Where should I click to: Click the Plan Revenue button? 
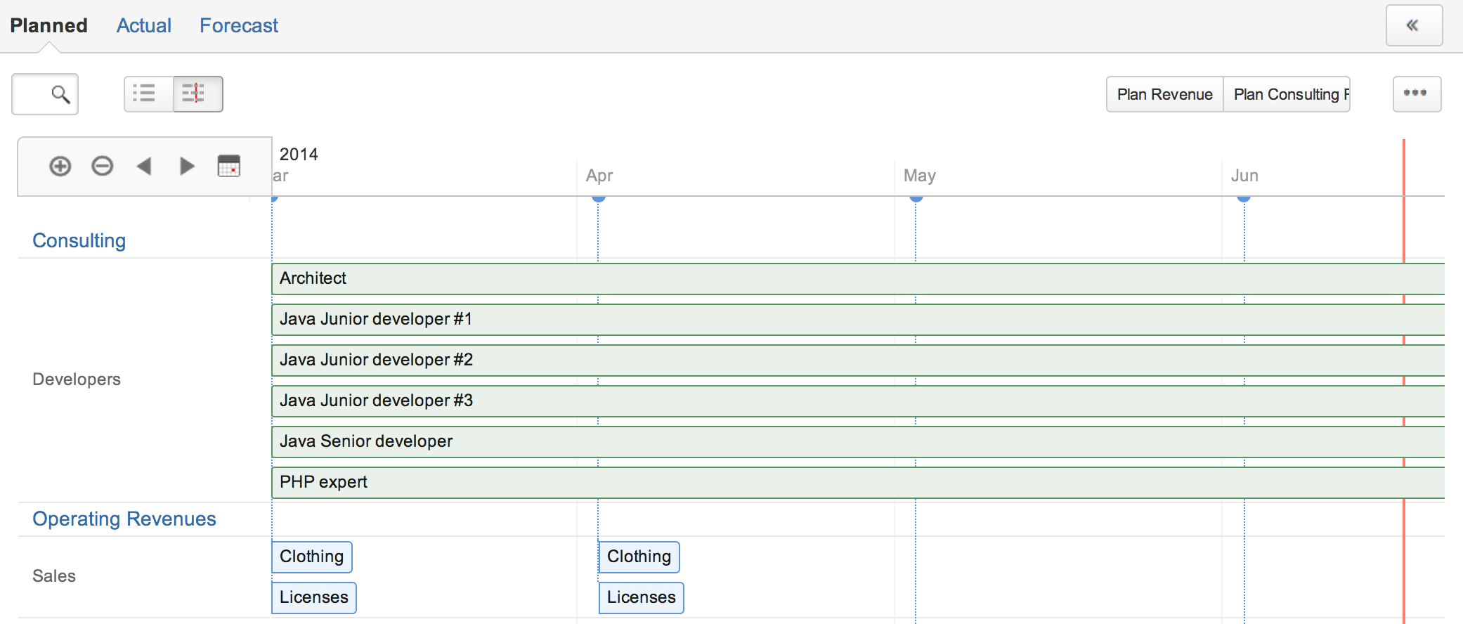(1164, 95)
